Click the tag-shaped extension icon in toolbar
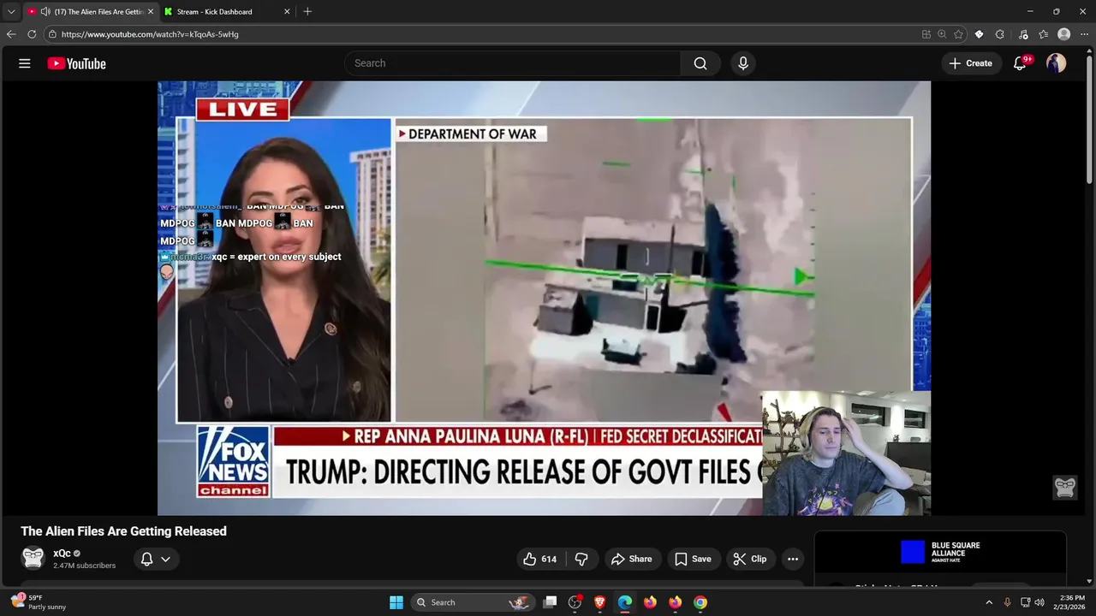This screenshot has width=1096, height=616. (979, 34)
